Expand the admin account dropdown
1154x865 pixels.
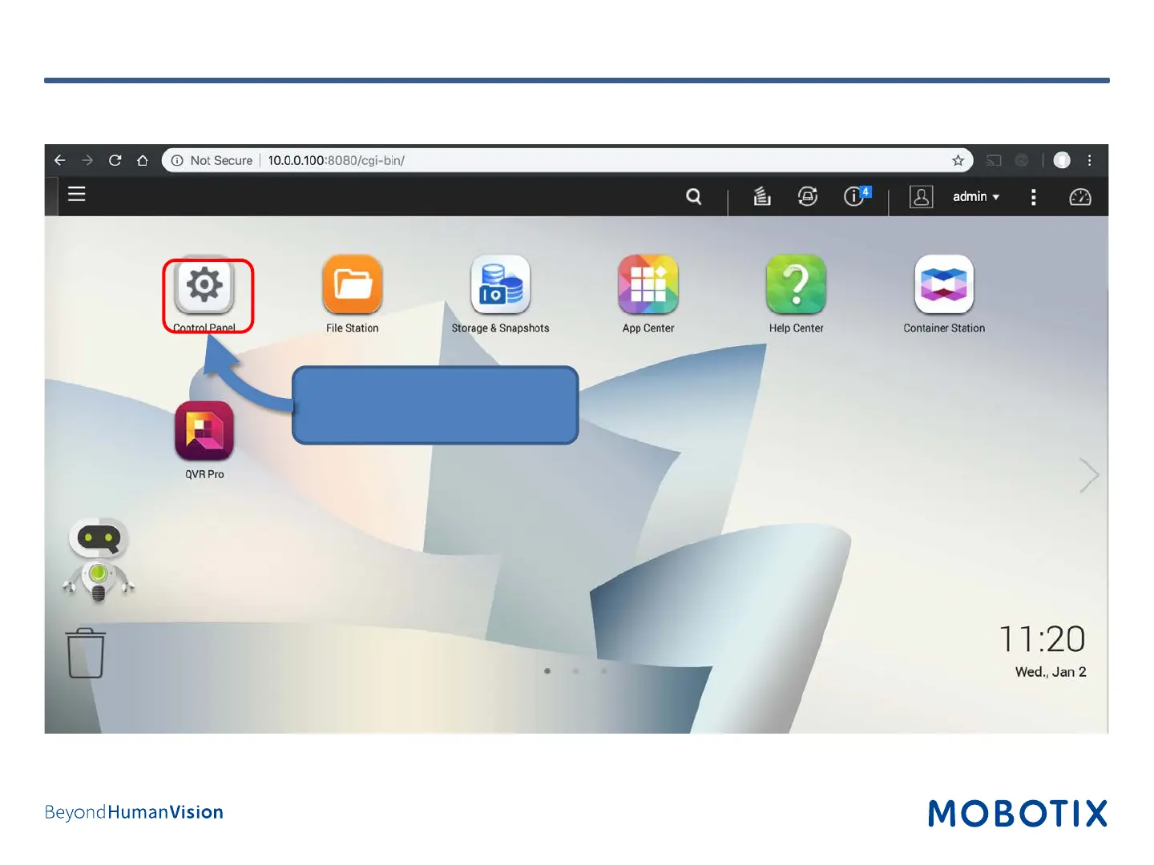pos(976,197)
